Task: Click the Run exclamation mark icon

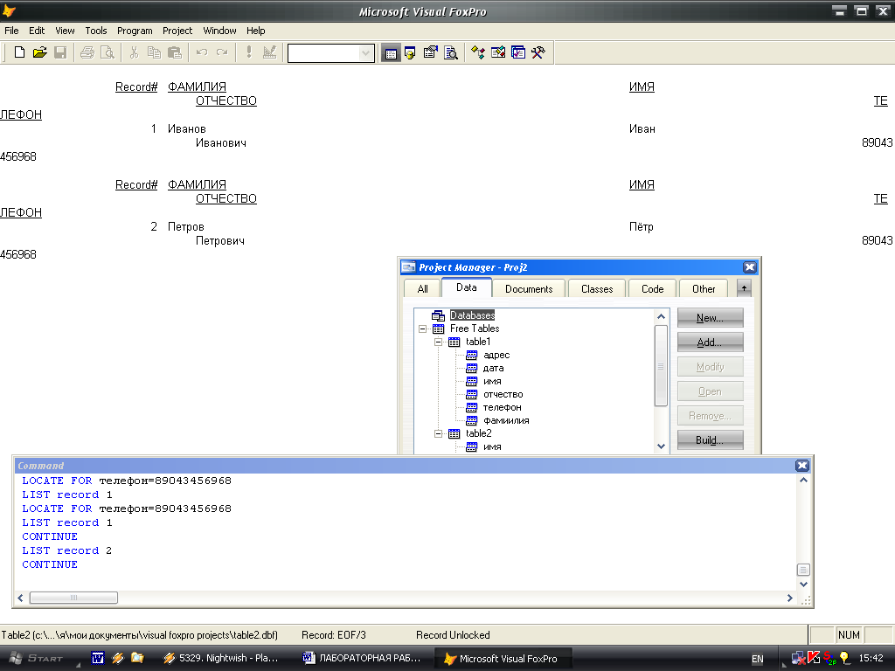Action: click(x=248, y=52)
